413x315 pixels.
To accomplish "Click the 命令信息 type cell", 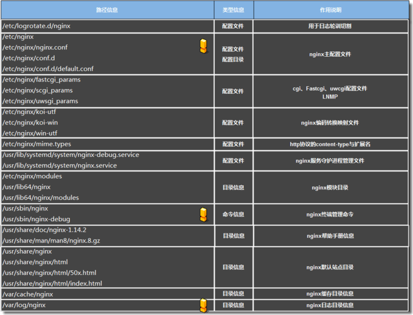I will click(x=233, y=214).
